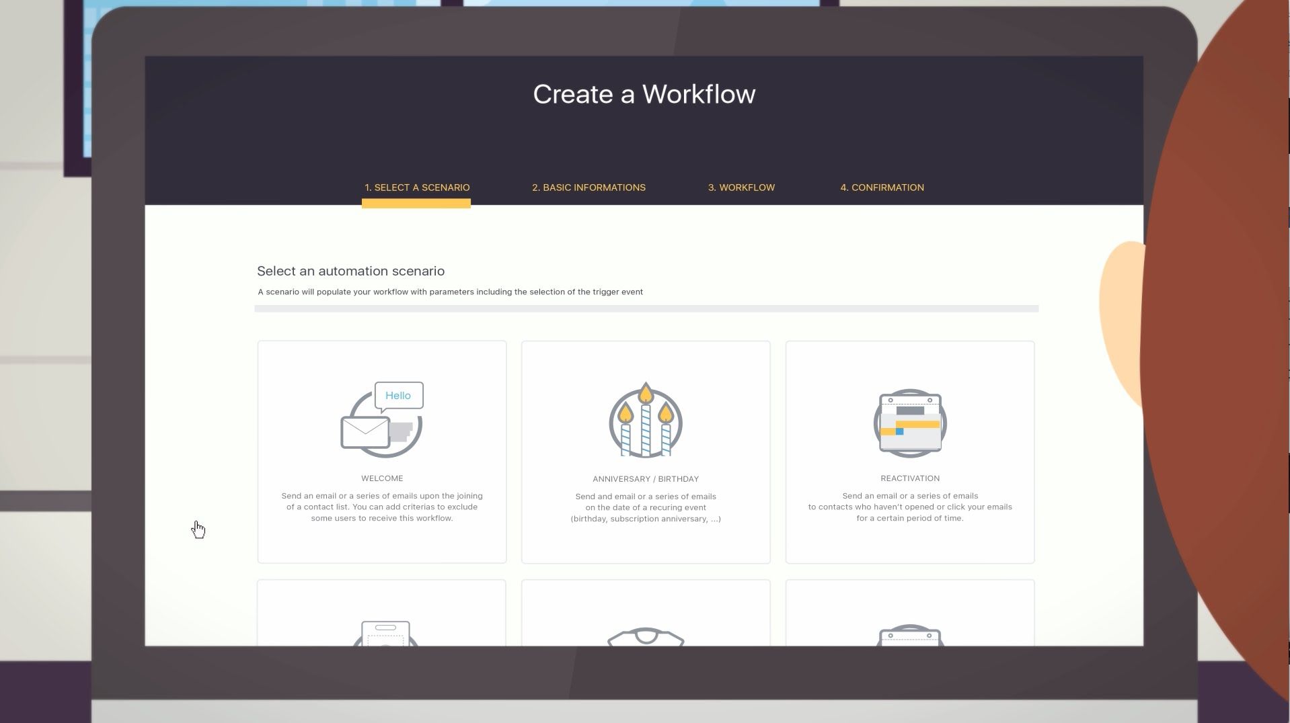Image resolution: width=1290 pixels, height=723 pixels.
Task: Open the Select a Scenario step tab
Action: click(417, 187)
